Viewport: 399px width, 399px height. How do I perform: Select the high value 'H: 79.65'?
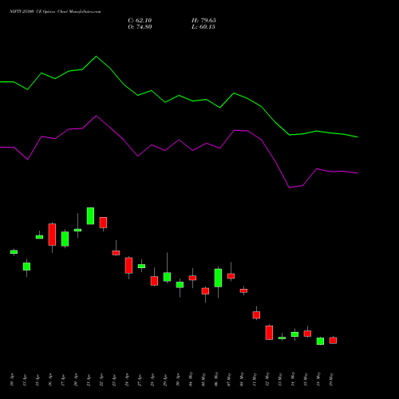pos(203,21)
